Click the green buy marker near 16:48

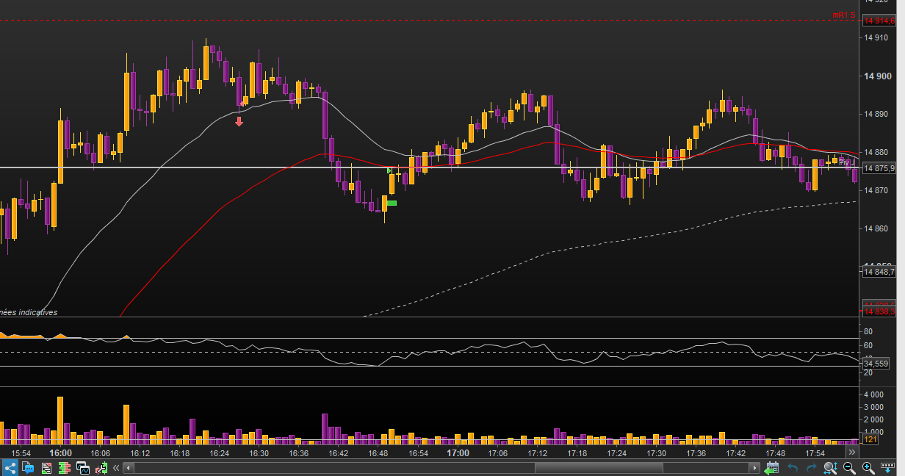[392, 203]
